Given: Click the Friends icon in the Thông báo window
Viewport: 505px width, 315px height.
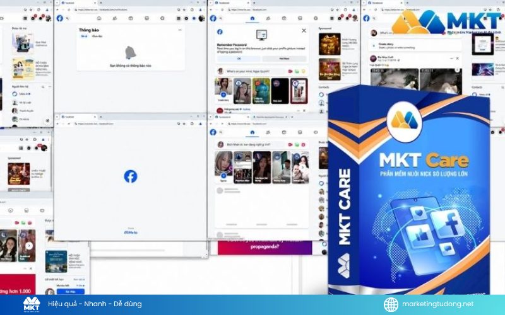Looking at the screenshot, I should pyautogui.click(x=115, y=18).
